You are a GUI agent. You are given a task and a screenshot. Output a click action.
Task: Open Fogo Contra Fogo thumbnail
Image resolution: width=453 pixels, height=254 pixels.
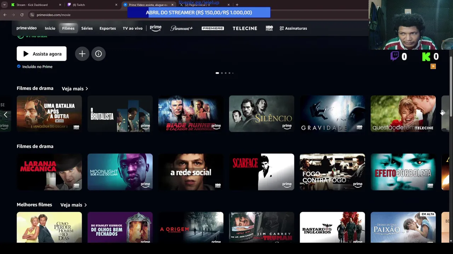point(332,172)
